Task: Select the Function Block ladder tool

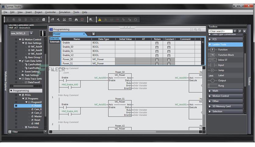Action: [225, 55]
